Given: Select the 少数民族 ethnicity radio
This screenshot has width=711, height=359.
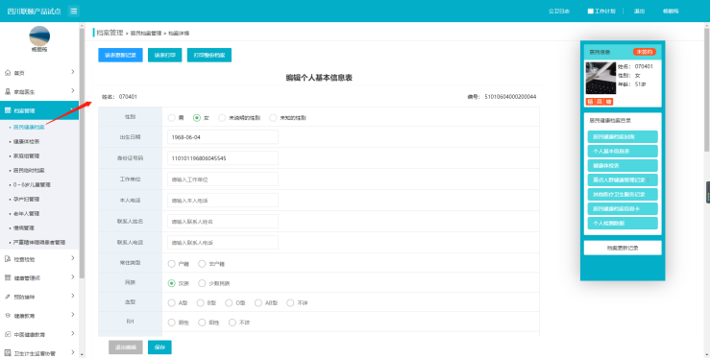Looking at the screenshot, I should [x=202, y=283].
